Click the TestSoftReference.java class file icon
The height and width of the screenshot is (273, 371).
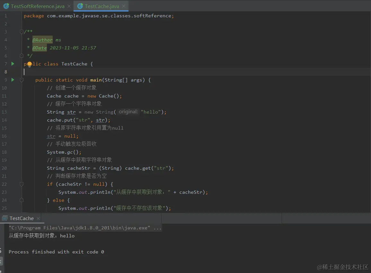pos(6,6)
